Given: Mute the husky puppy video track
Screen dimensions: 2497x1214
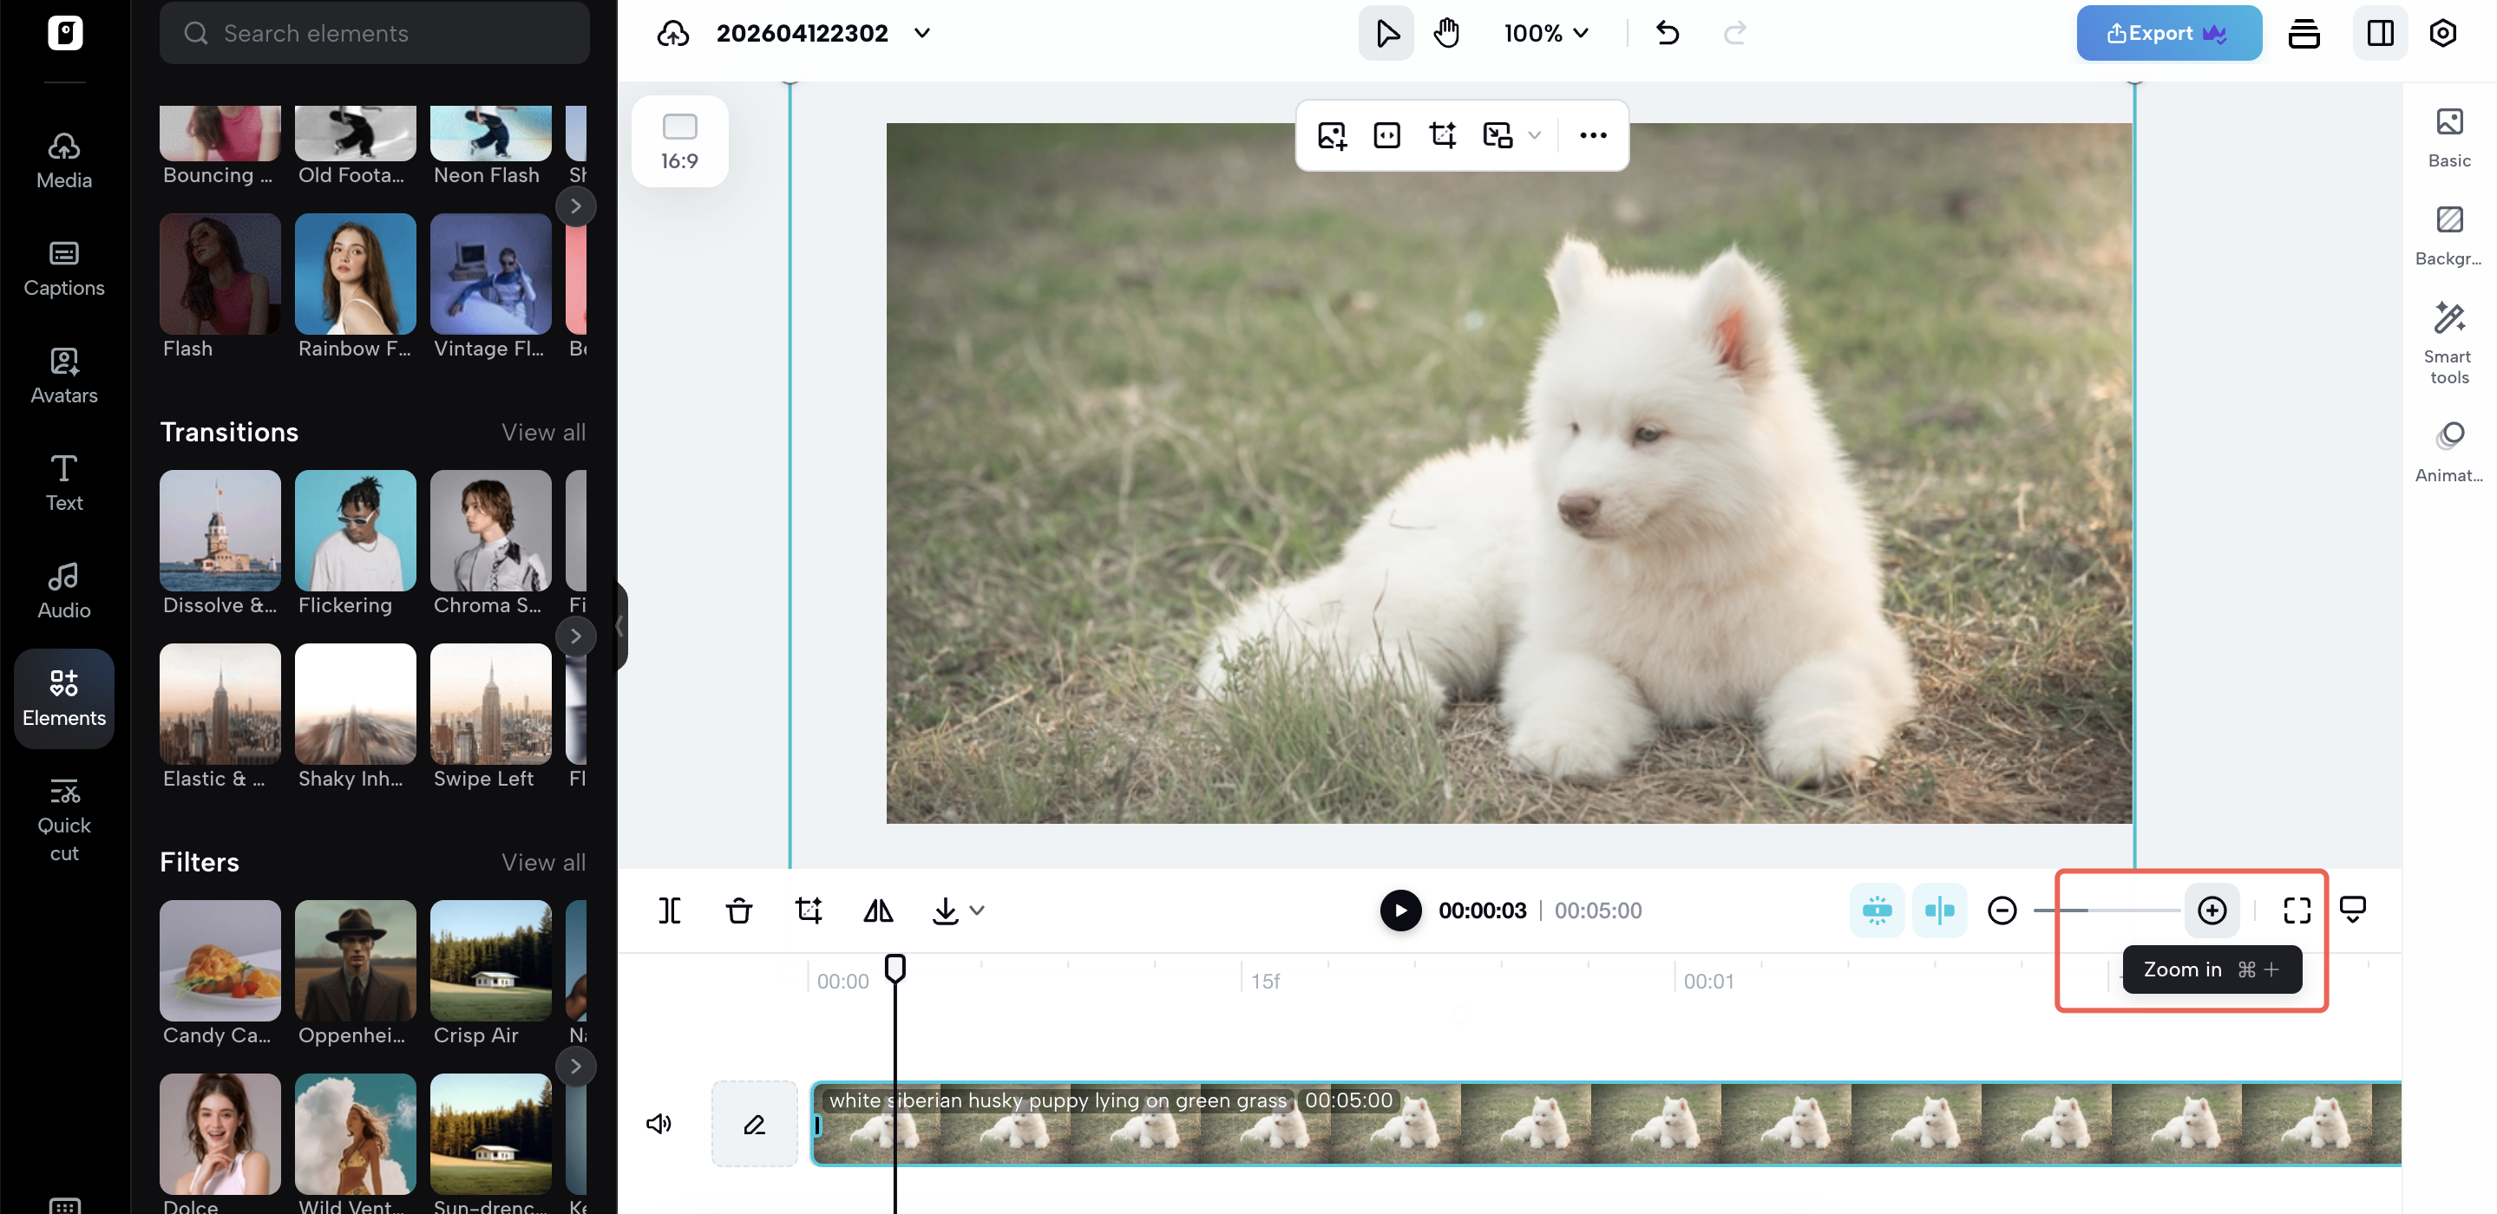Looking at the screenshot, I should tap(659, 1123).
